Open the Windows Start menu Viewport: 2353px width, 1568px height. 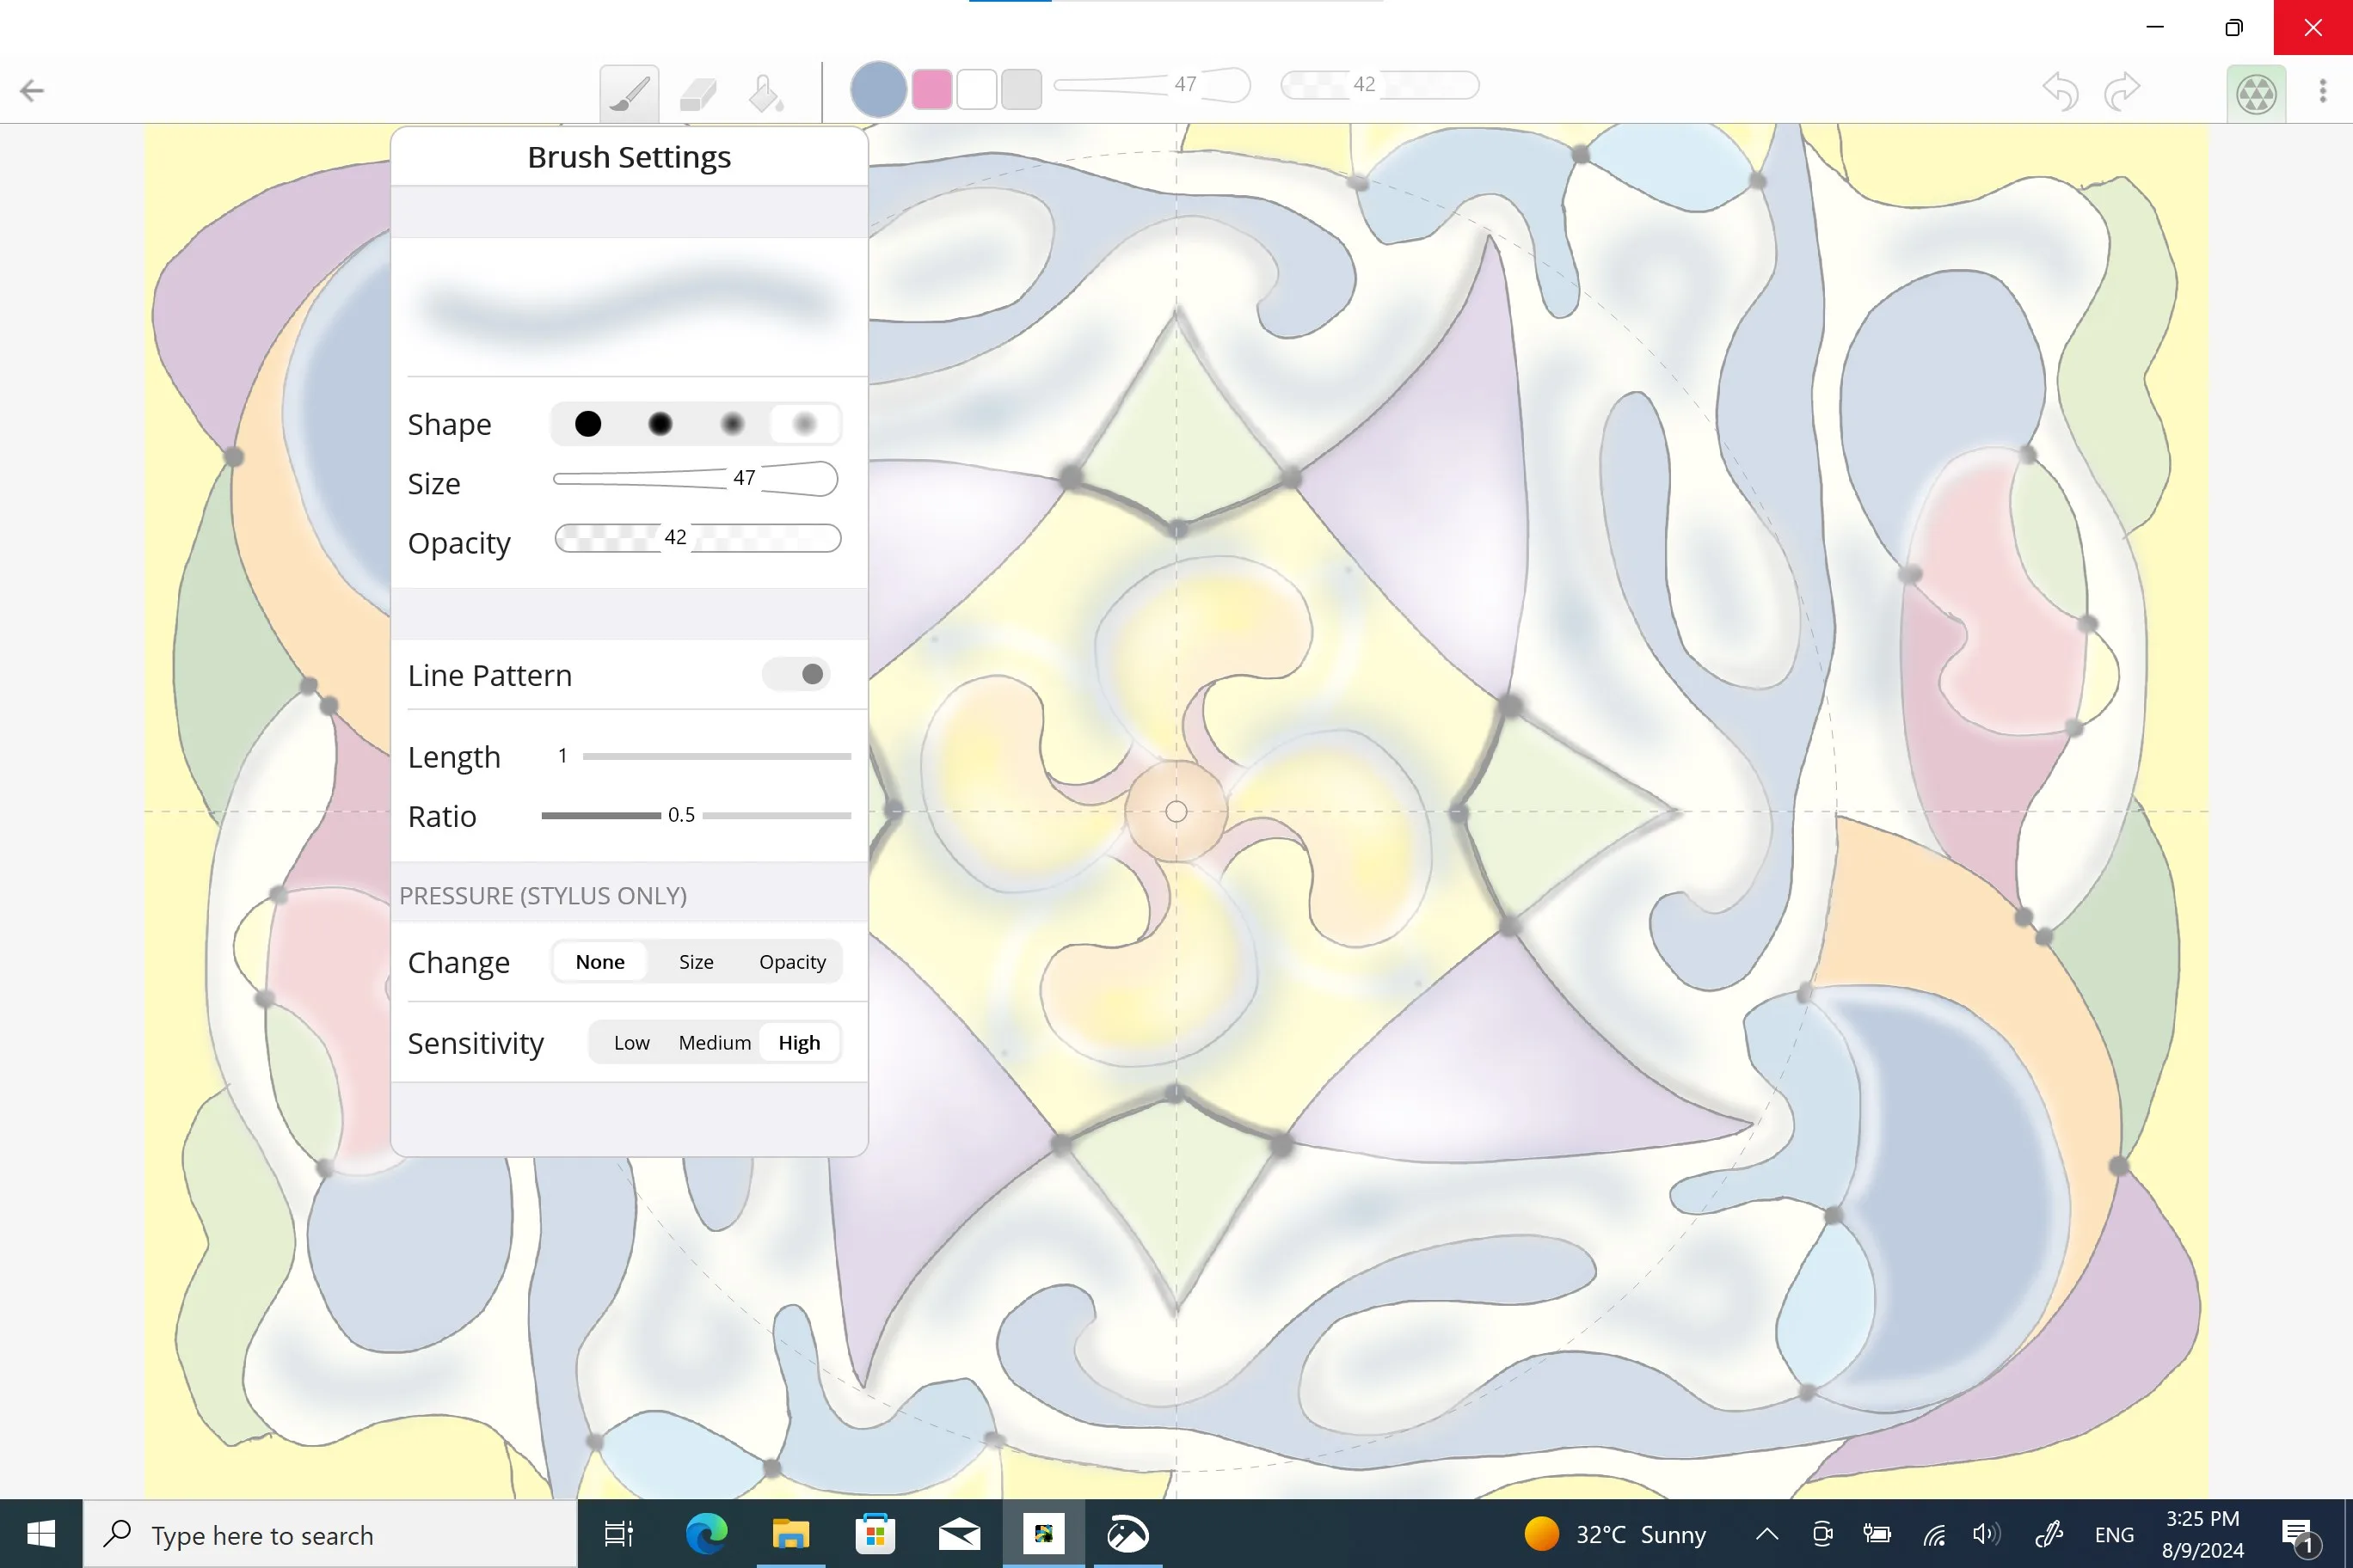coord(41,1534)
